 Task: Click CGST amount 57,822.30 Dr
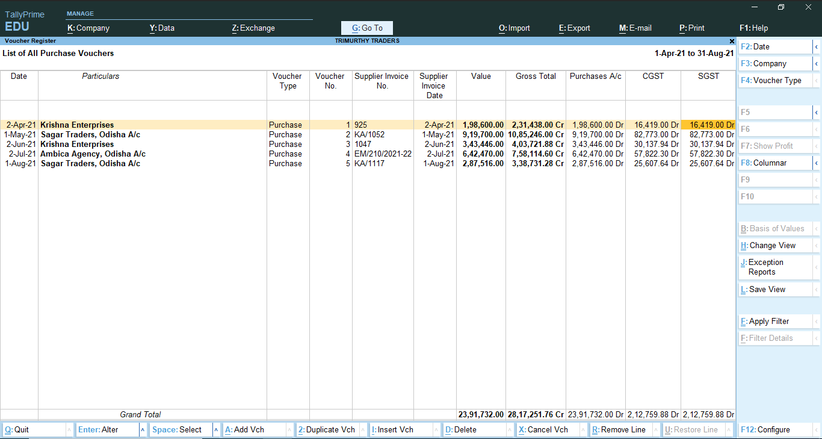point(657,154)
